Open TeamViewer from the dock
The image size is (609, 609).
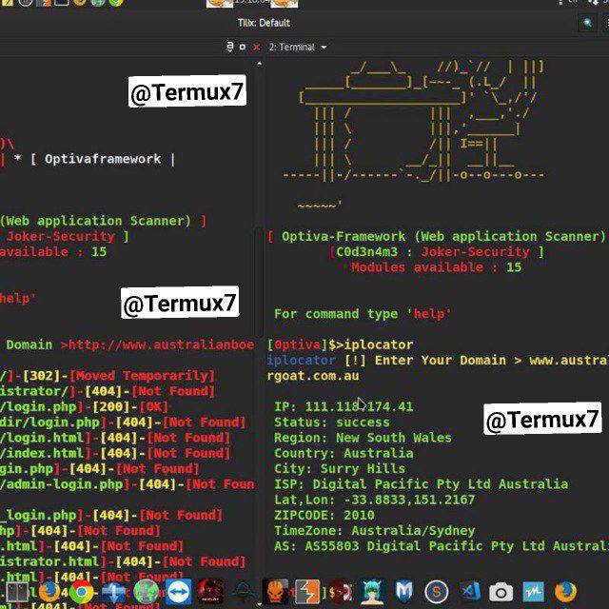tap(179, 592)
